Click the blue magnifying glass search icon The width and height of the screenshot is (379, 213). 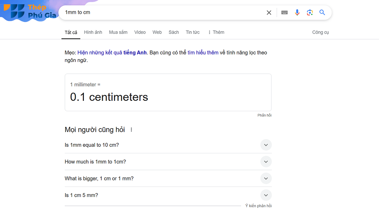pyautogui.click(x=322, y=13)
